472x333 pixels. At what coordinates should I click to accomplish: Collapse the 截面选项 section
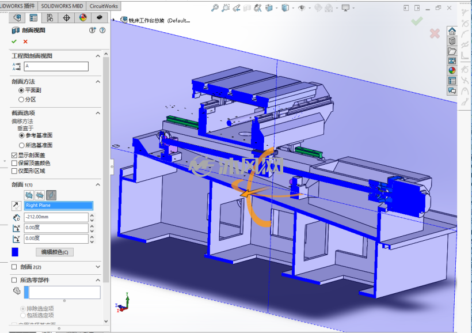click(98, 113)
